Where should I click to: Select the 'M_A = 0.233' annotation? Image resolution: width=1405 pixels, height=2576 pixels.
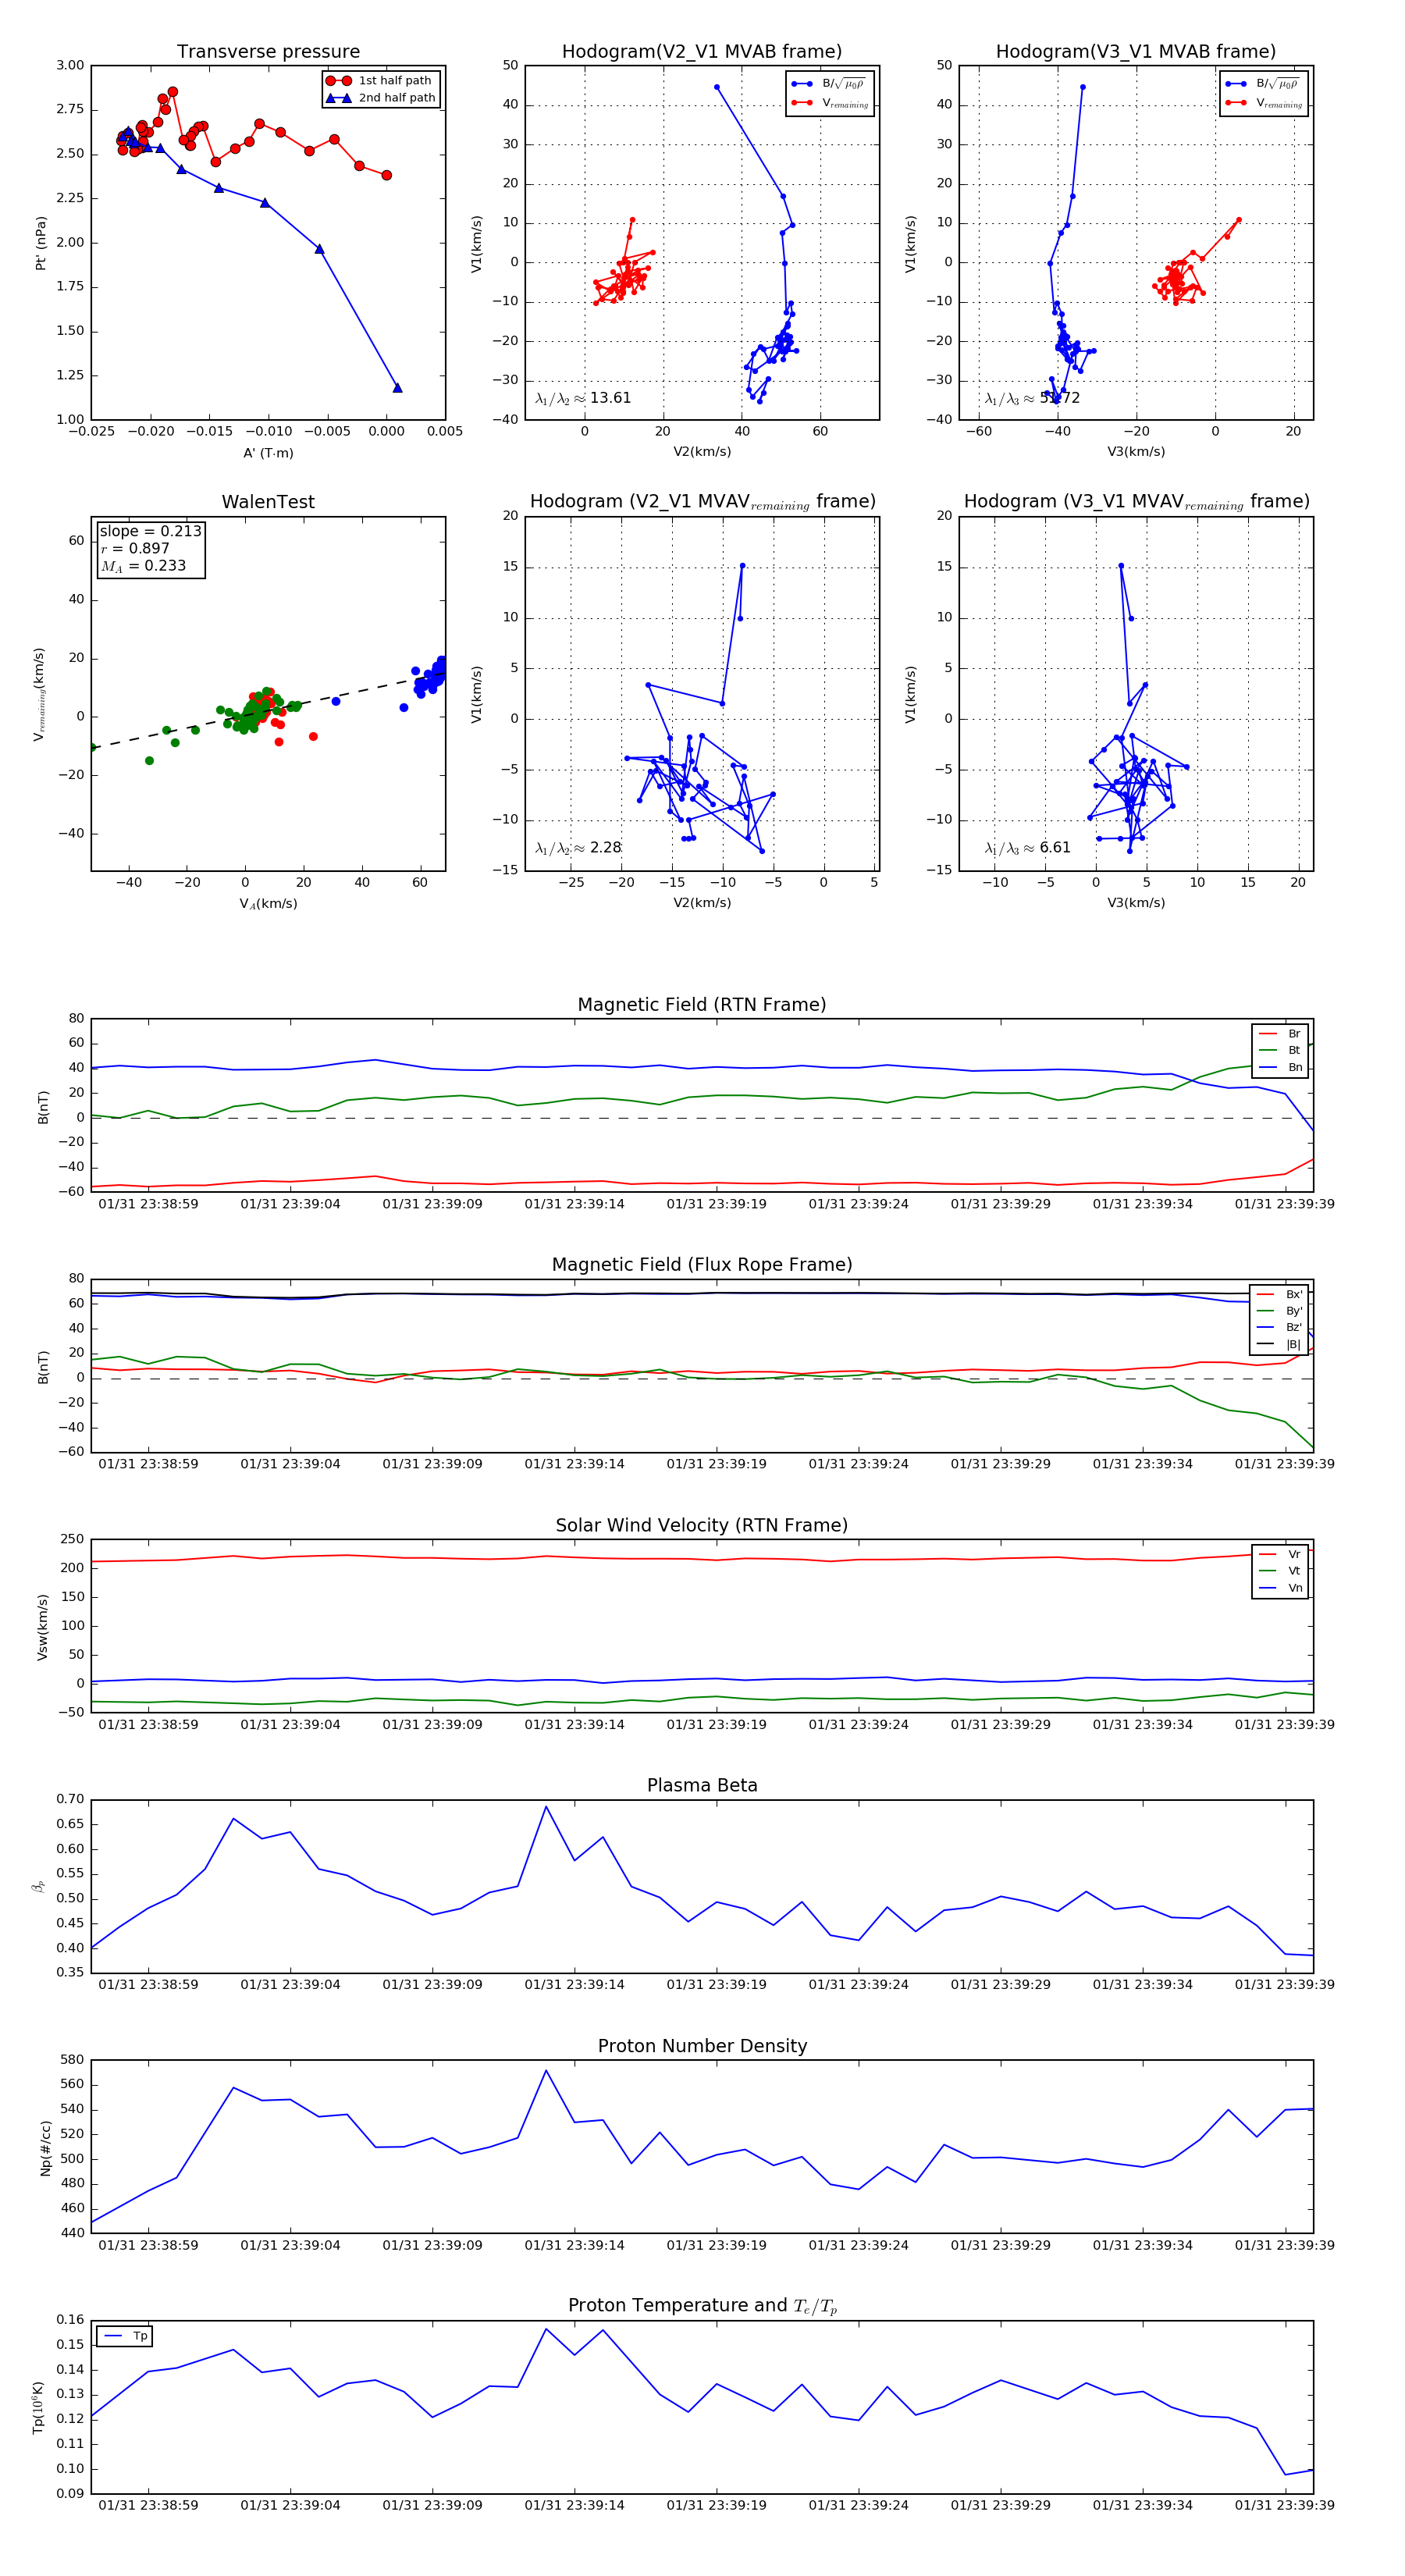click(x=143, y=566)
